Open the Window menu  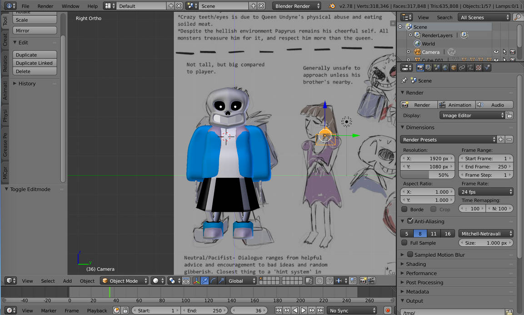(70, 6)
